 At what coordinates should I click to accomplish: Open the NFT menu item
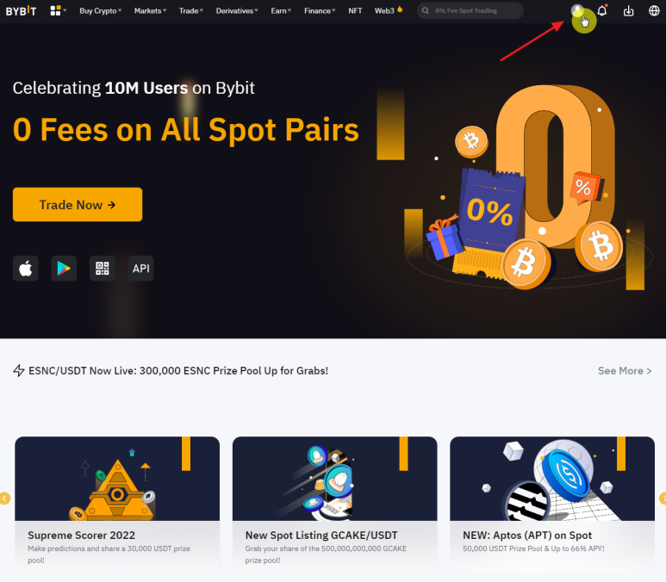tap(355, 10)
